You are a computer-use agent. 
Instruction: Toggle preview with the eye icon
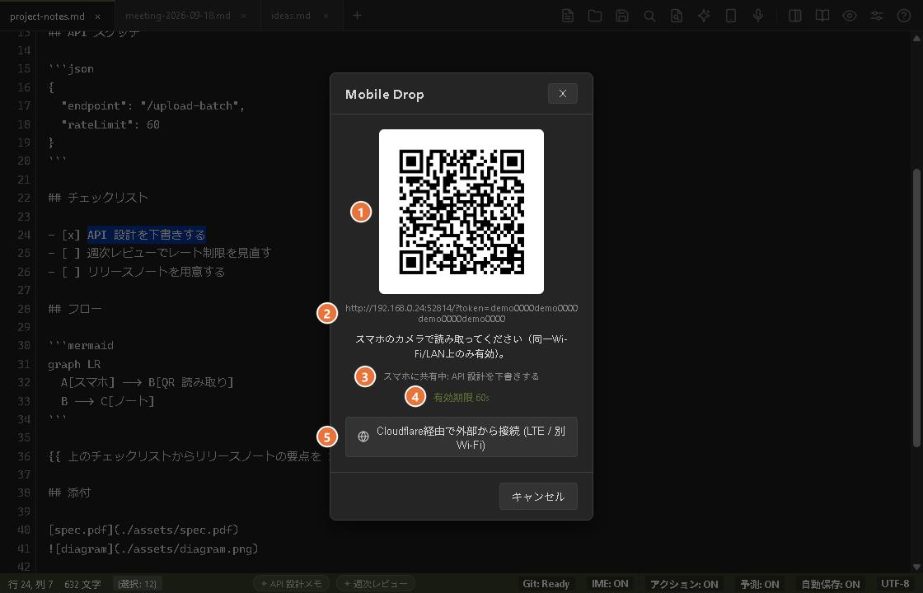850,16
